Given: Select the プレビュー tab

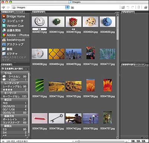Looking at the screenshot, I should pyautogui.click(x=128, y=12).
